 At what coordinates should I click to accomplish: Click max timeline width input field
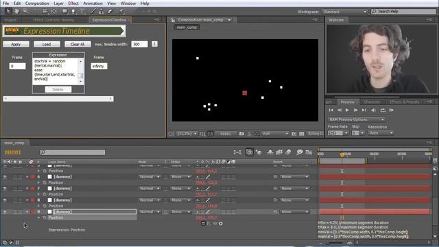[x=139, y=44]
